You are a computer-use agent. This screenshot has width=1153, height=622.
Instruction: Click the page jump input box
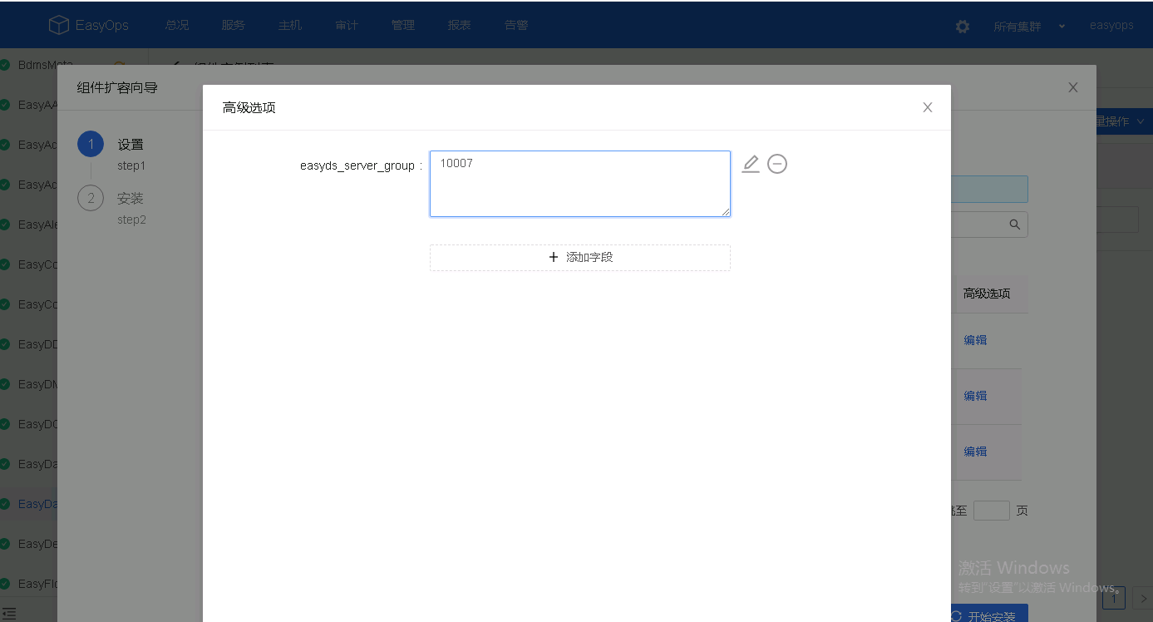coord(991,511)
